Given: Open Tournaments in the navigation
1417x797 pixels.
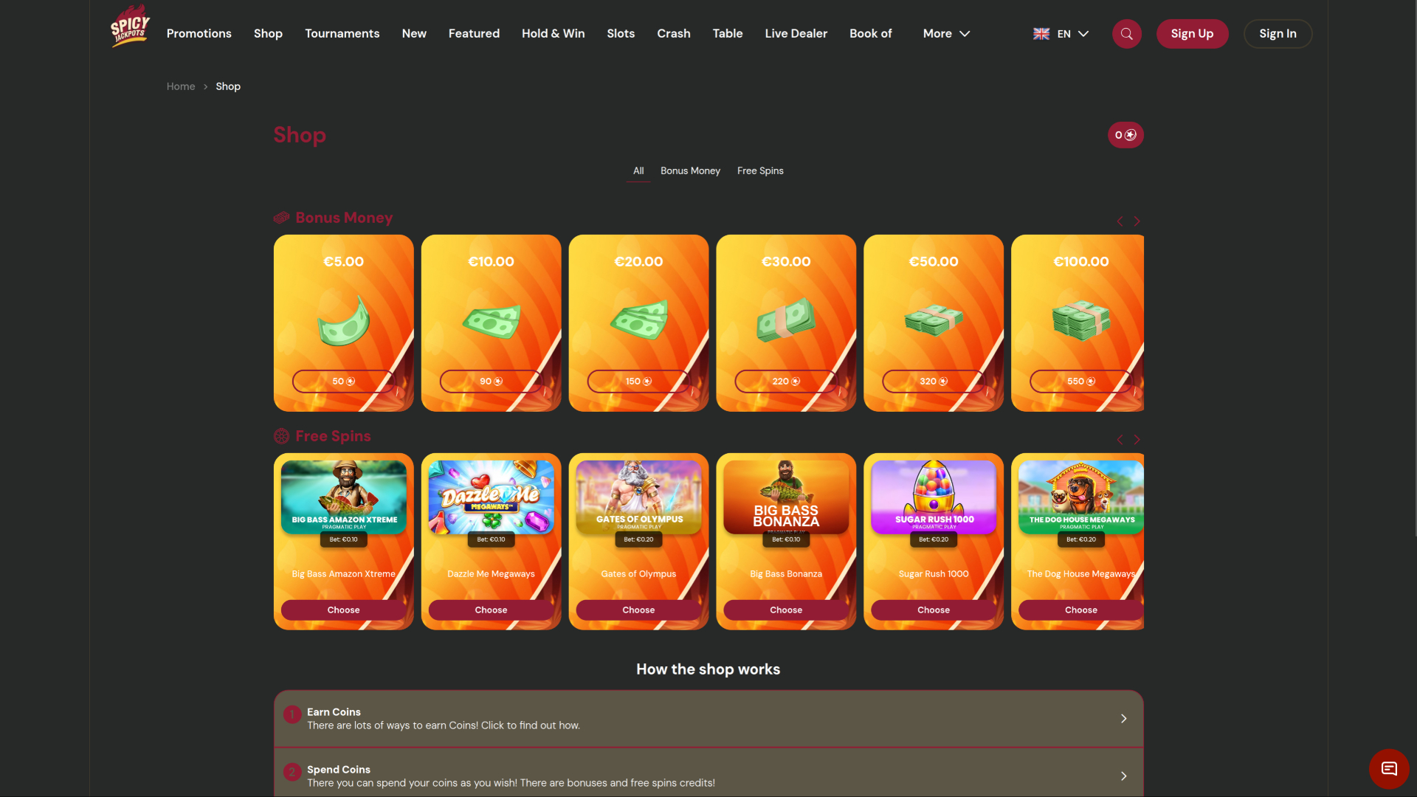Looking at the screenshot, I should [342, 34].
